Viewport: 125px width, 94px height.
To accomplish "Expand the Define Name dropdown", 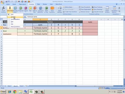I will (x=73, y=7).
